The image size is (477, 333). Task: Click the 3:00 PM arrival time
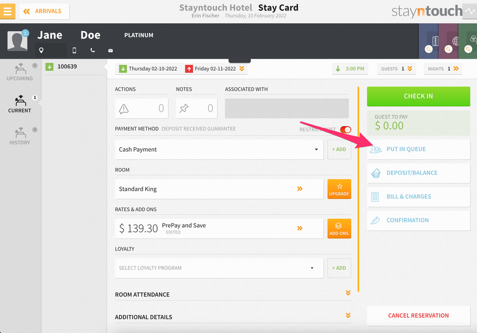pyautogui.click(x=350, y=69)
